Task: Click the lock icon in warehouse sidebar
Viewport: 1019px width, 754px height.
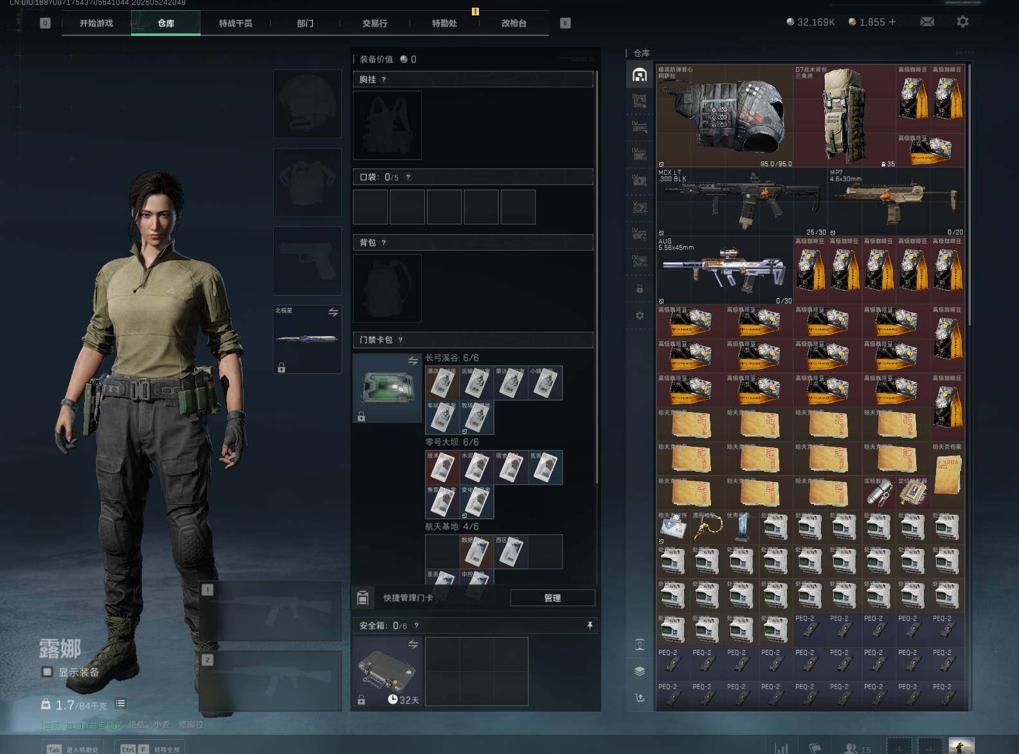Action: [640, 289]
